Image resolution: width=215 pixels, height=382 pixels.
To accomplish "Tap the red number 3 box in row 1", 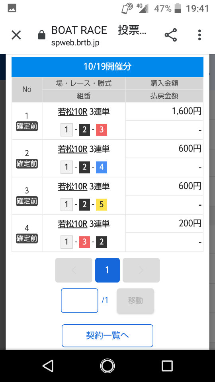I will 102,130.
